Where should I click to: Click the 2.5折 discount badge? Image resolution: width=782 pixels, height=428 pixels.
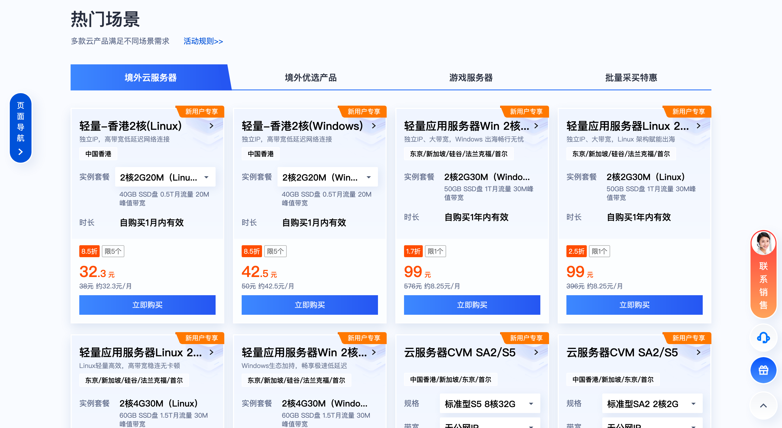[576, 251]
